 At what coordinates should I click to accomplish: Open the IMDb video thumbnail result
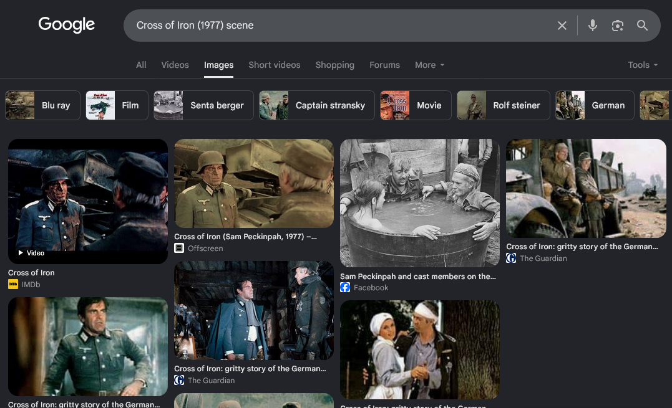88,201
